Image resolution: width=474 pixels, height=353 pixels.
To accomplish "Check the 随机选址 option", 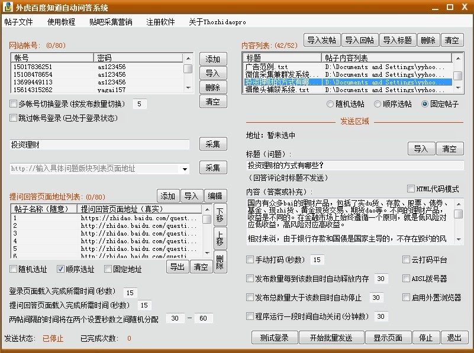I will pyautogui.click(x=13, y=269).
